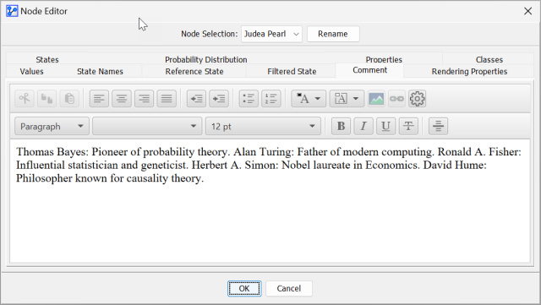Select the Filtered State tab
Image resolution: width=541 pixels, height=305 pixels.
[x=292, y=72]
